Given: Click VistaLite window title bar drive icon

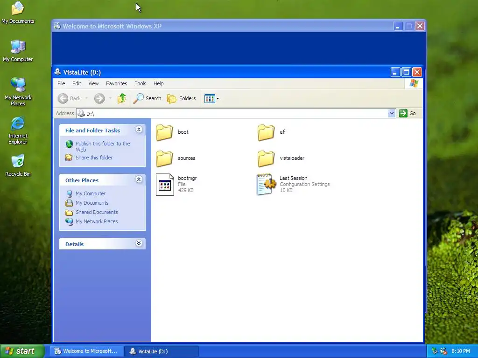Looking at the screenshot, I should pos(57,72).
